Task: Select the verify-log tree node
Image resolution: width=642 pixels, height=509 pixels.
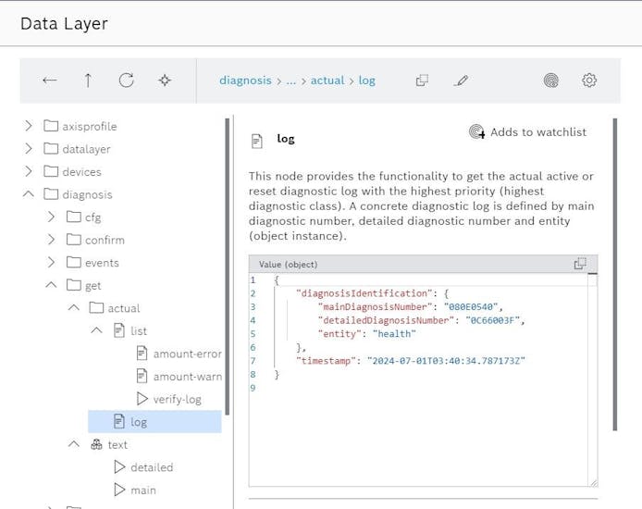Action: tap(177, 399)
